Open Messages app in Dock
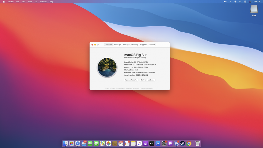 coord(96,144)
